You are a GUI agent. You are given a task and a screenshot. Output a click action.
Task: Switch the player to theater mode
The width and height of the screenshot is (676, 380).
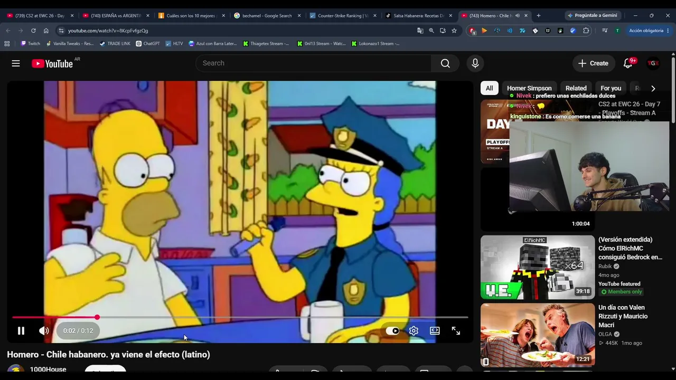(x=435, y=331)
